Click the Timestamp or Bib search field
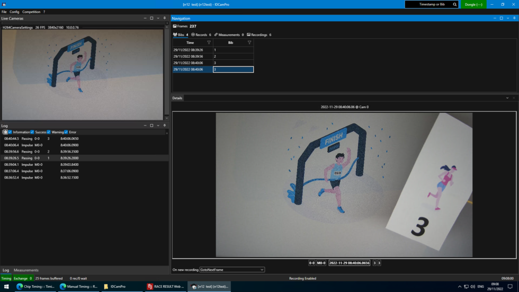 tap(428, 4)
